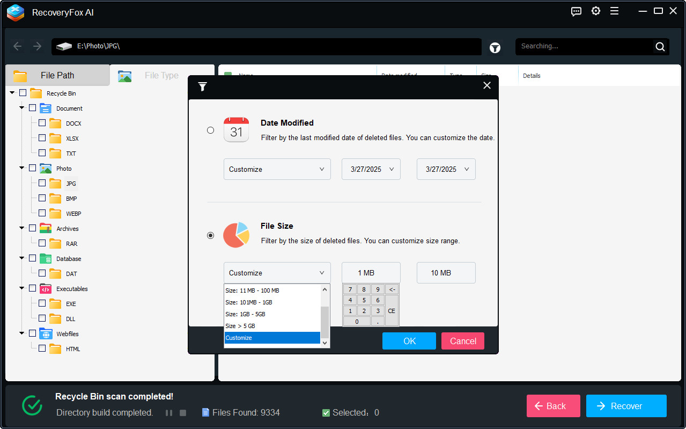Click the Back button
This screenshot has height=429, width=686.
click(554, 406)
